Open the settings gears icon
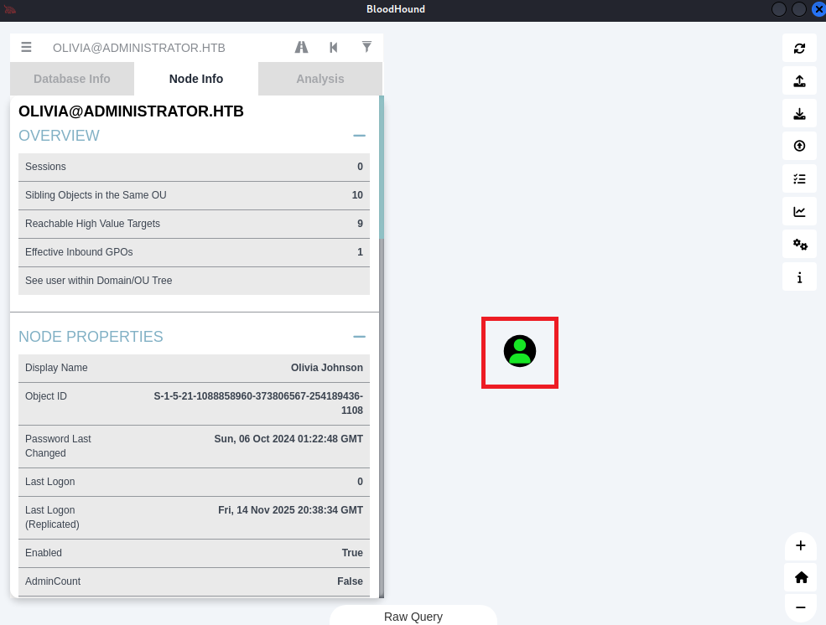 (799, 245)
